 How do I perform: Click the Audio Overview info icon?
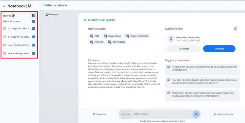pos(235,29)
